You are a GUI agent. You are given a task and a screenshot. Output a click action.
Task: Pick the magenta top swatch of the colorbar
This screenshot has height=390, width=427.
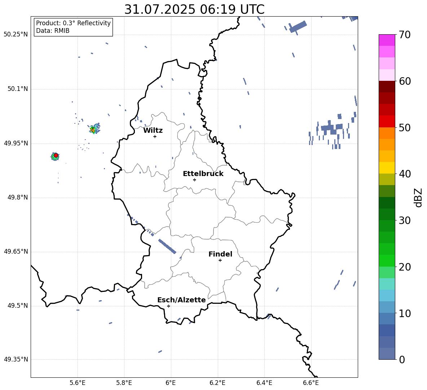tap(387, 40)
